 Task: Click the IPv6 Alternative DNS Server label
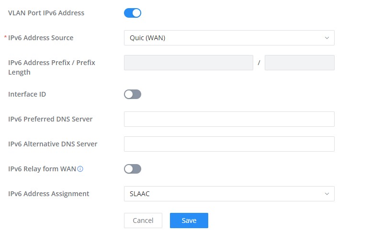coord(53,144)
